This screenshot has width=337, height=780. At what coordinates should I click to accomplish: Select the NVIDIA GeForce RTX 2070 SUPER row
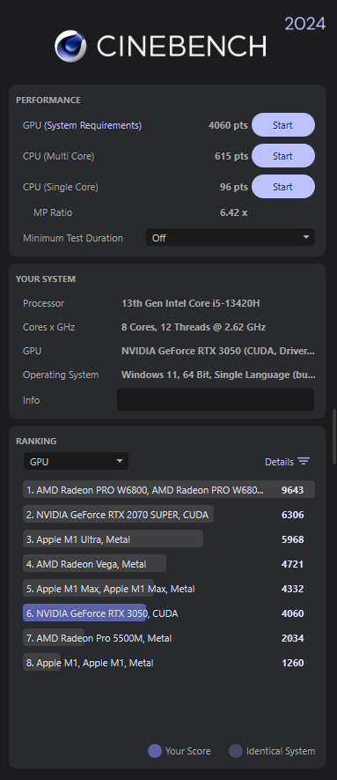169,515
